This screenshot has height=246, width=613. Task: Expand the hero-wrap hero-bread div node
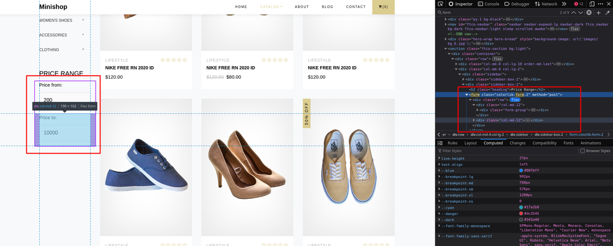pyautogui.click(x=446, y=39)
